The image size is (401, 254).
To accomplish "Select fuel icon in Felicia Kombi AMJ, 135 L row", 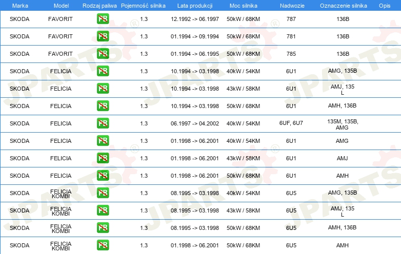I will pos(103,210).
